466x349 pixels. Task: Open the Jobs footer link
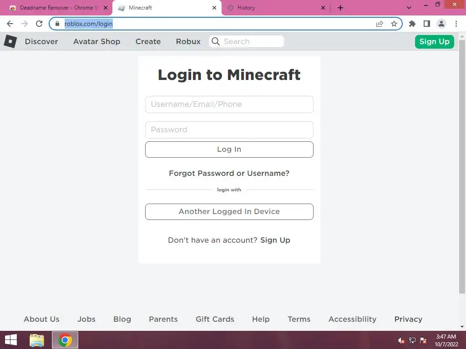coord(86,319)
